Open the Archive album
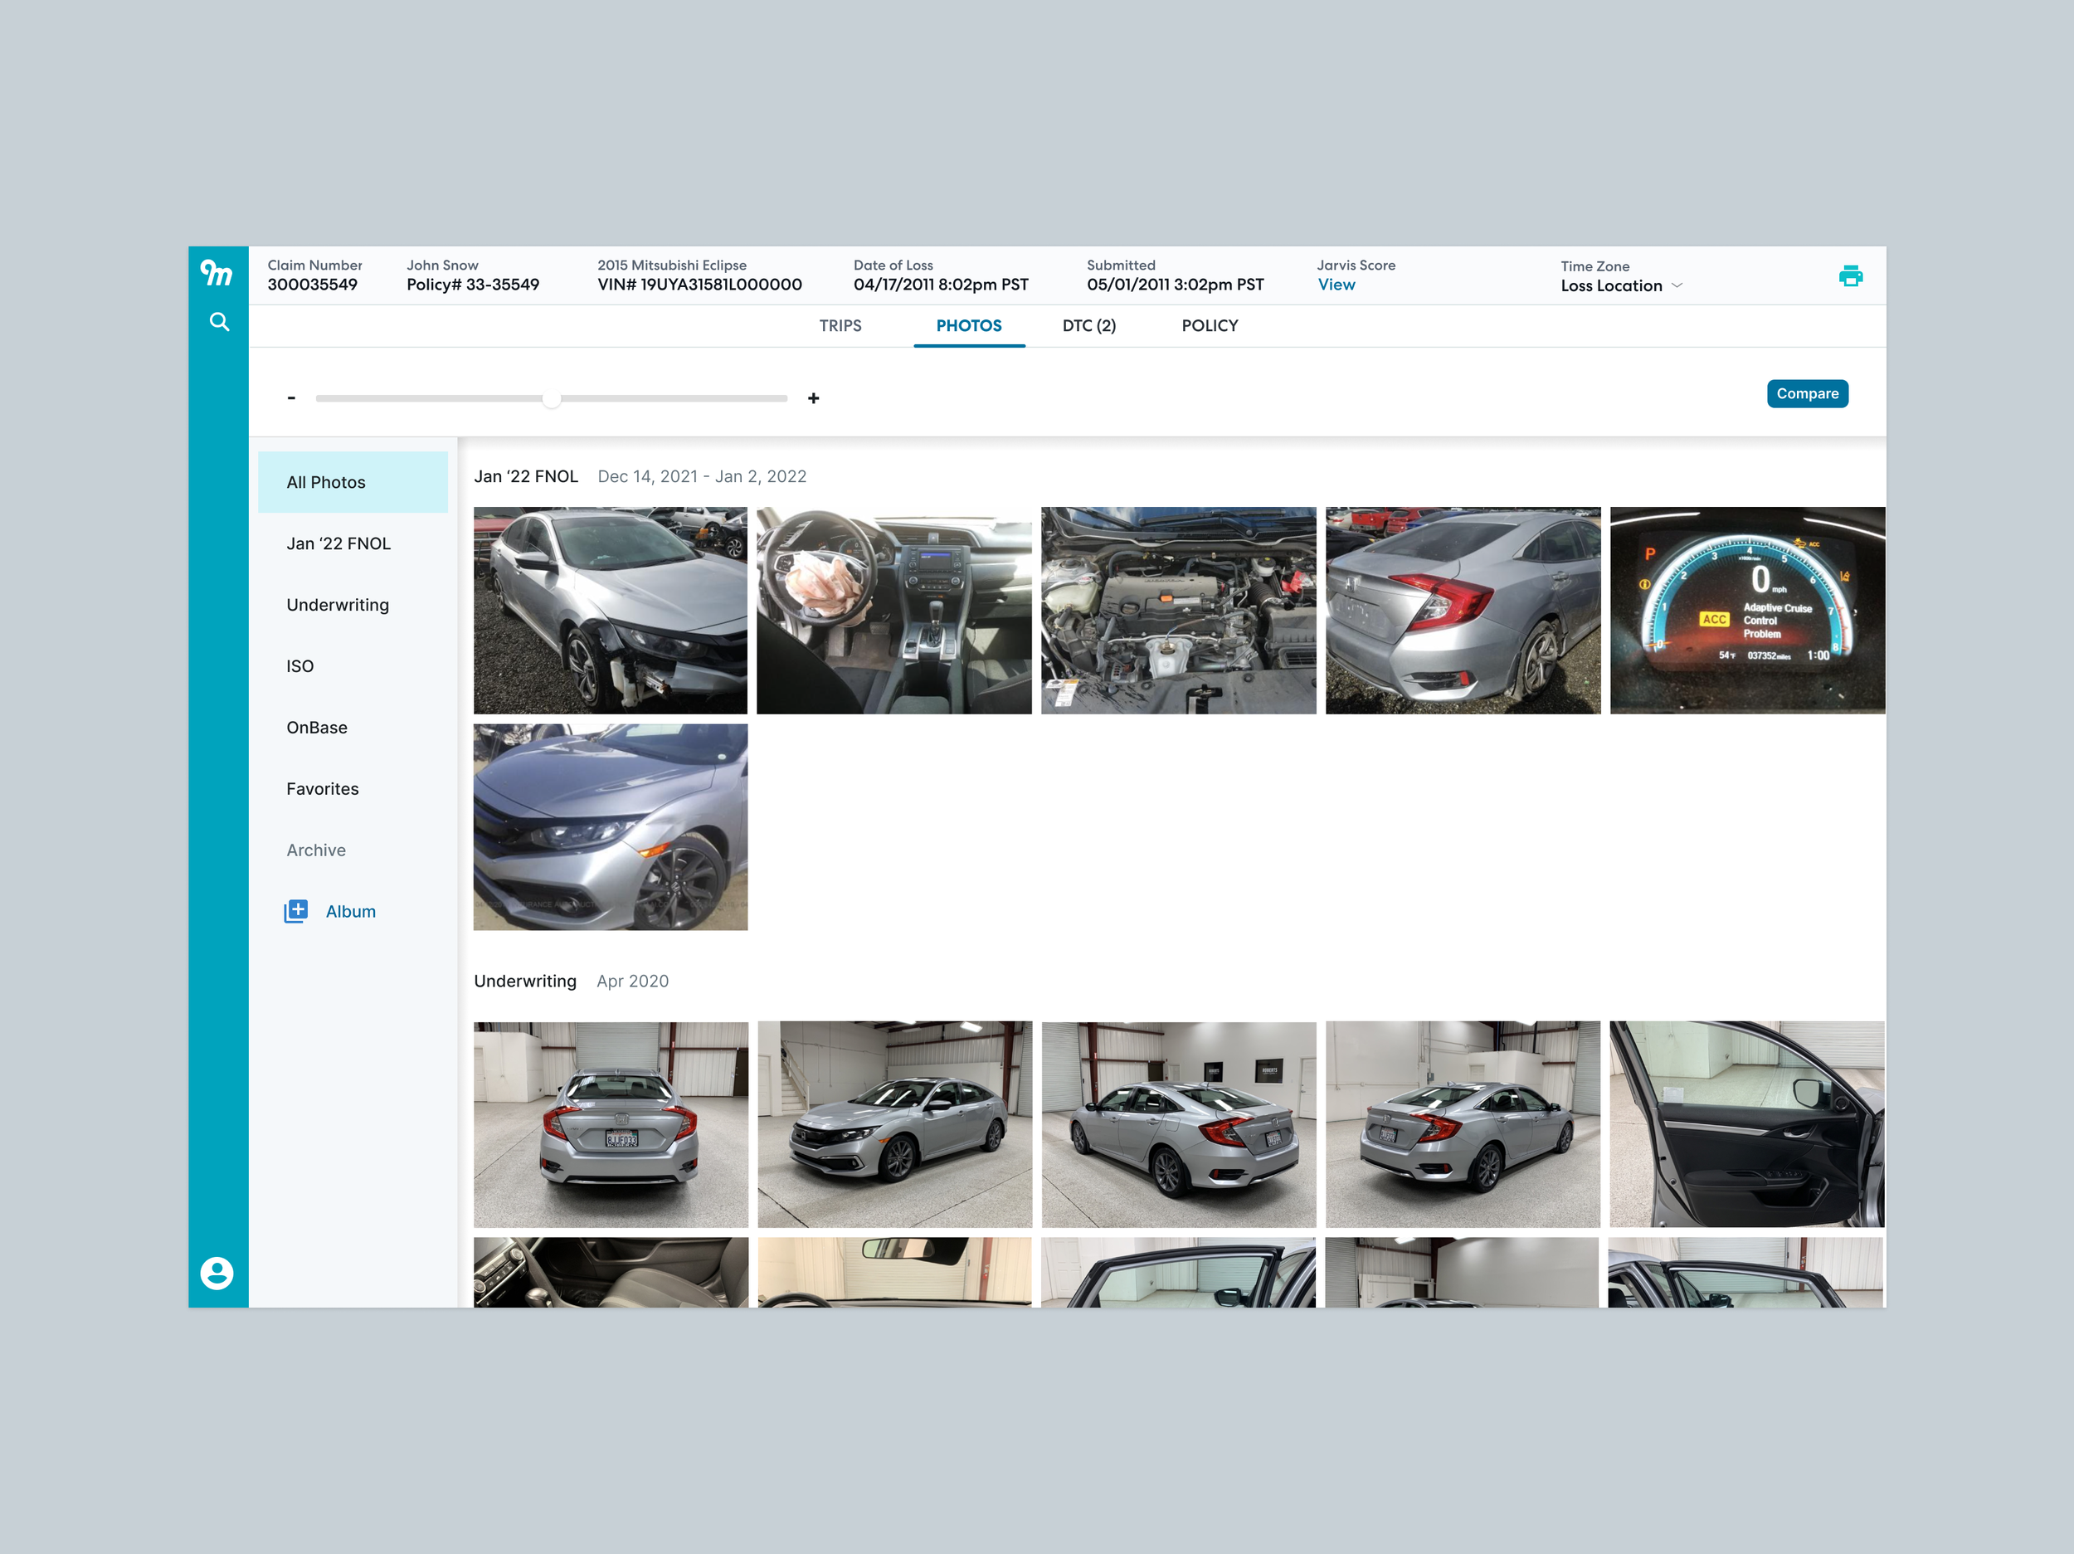This screenshot has width=2074, height=1554. (316, 850)
